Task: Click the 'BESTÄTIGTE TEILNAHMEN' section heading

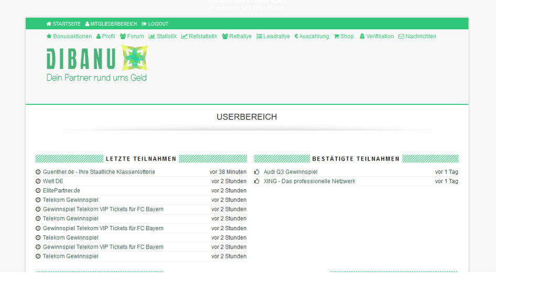Action: pos(356,159)
